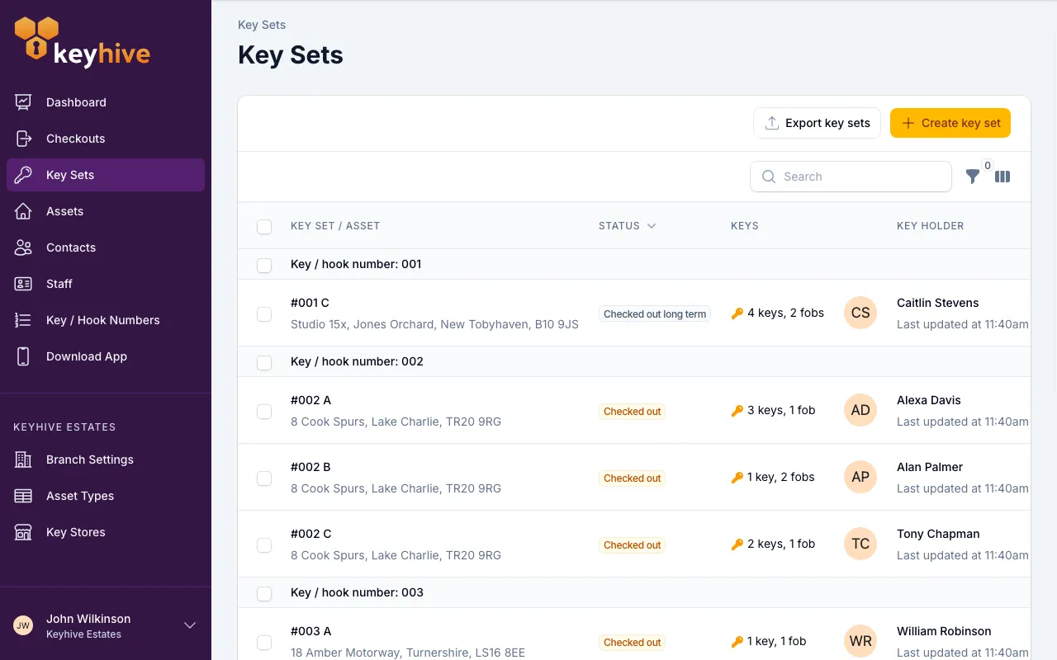Click the Asset Types table icon
This screenshot has height=660, width=1057.
coord(23,496)
